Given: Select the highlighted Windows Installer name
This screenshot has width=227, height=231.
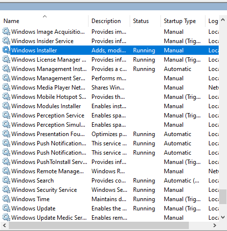Looking at the screenshot, I should coord(34,50).
